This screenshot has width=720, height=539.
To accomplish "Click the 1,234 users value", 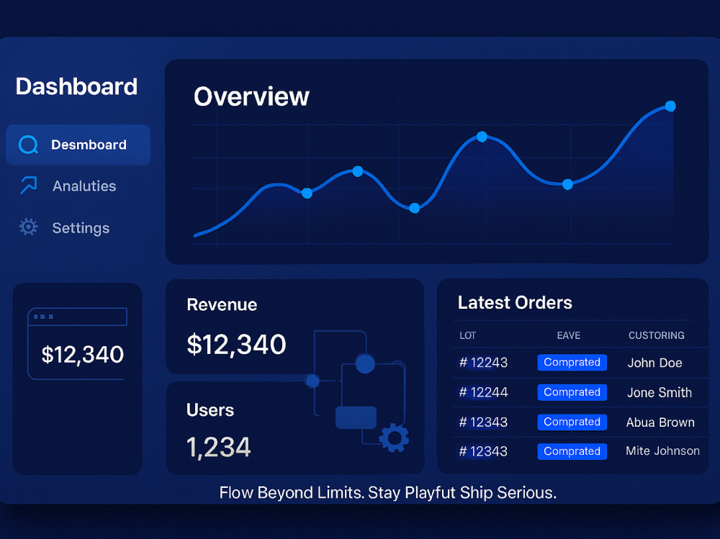I will 219,447.
